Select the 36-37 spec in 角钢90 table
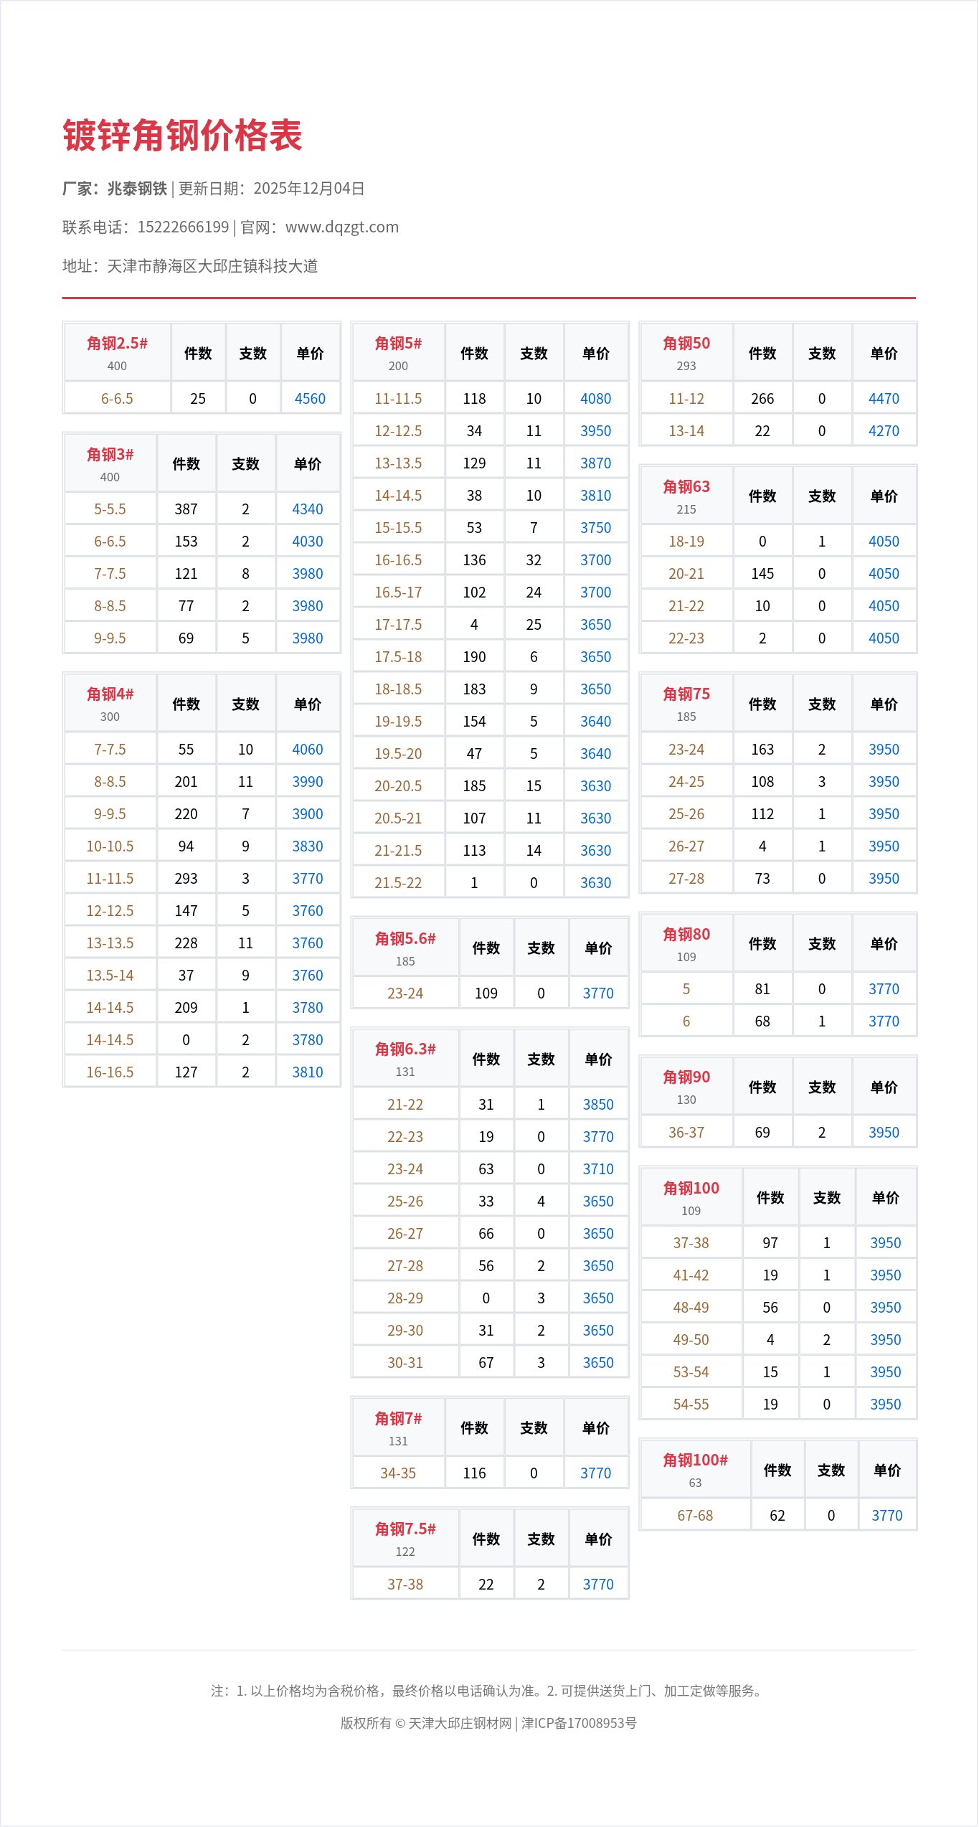 click(x=686, y=1133)
